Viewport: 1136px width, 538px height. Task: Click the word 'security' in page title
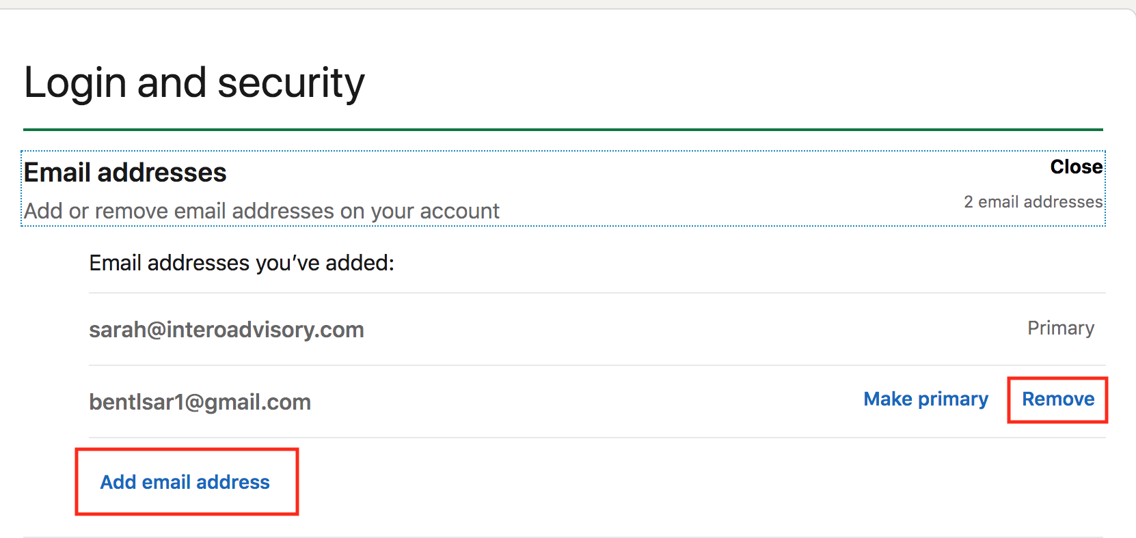click(x=291, y=83)
